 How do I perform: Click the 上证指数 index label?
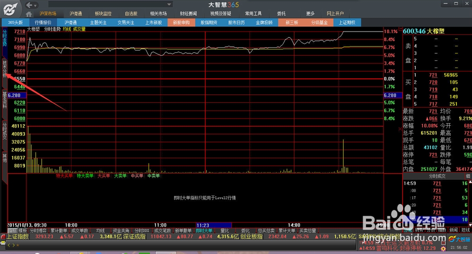(18, 237)
